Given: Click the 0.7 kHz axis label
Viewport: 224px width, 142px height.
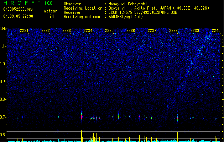Looking at the screenshot, I should tap(3, 117).
